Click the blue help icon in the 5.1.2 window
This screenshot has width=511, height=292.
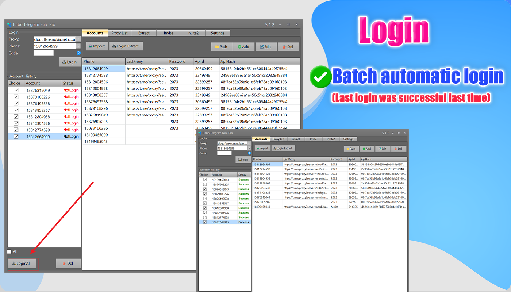(x=78, y=53)
